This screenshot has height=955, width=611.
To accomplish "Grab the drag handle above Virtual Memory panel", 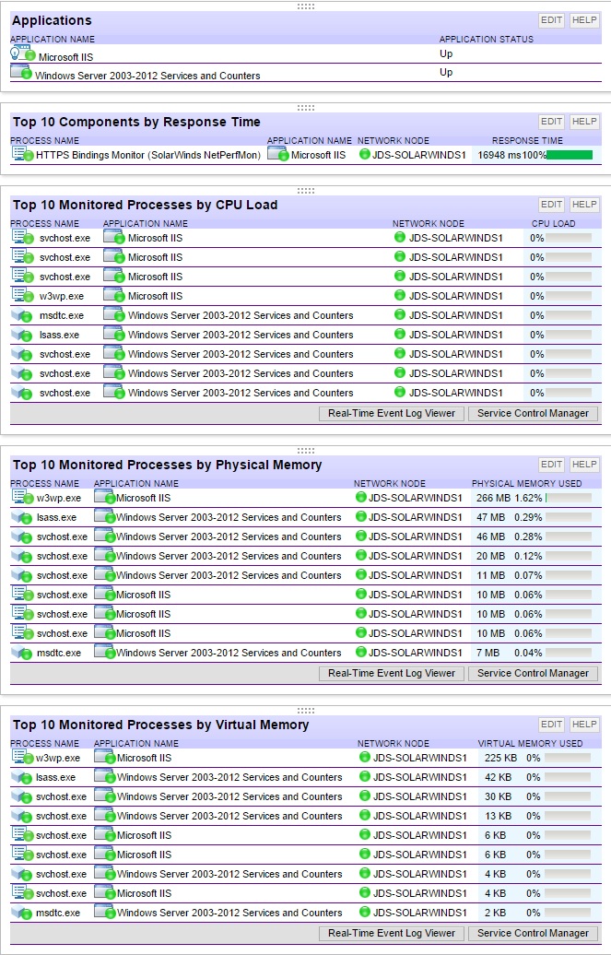I will click(306, 710).
